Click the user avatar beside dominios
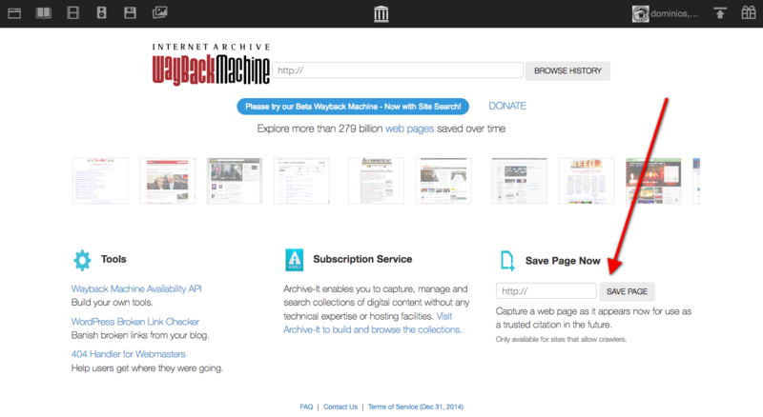Screen dimensions: 763x417 tap(640, 13)
